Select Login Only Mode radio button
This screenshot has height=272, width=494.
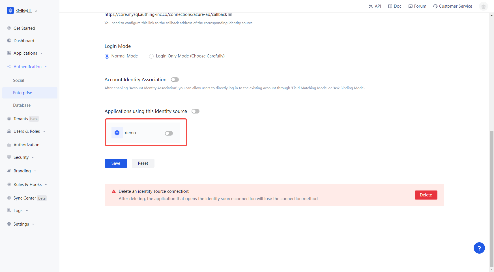tap(151, 56)
